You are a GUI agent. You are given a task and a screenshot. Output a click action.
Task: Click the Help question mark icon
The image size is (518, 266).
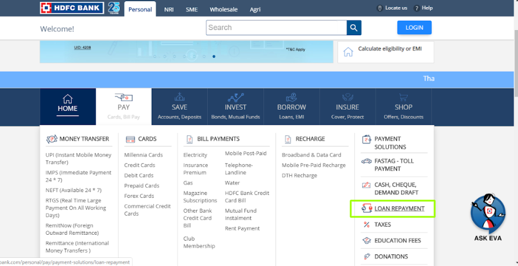(417, 8)
